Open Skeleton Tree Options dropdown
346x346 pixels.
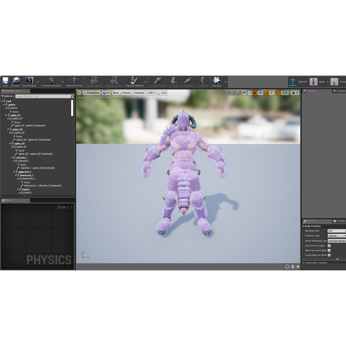[x=8, y=96]
